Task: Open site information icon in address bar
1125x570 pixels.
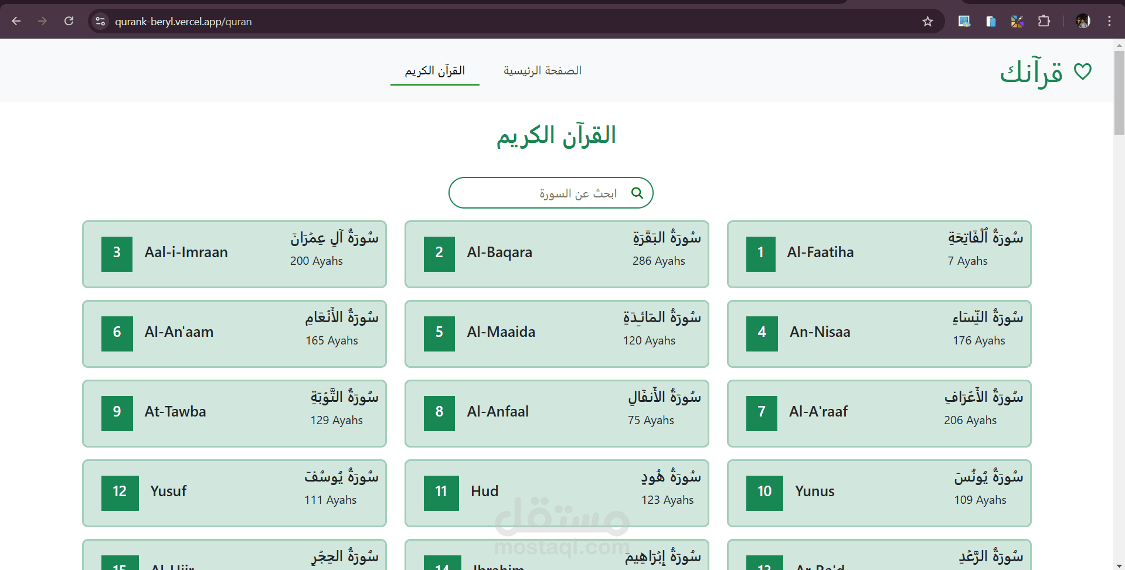Action: [x=100, y=21]
